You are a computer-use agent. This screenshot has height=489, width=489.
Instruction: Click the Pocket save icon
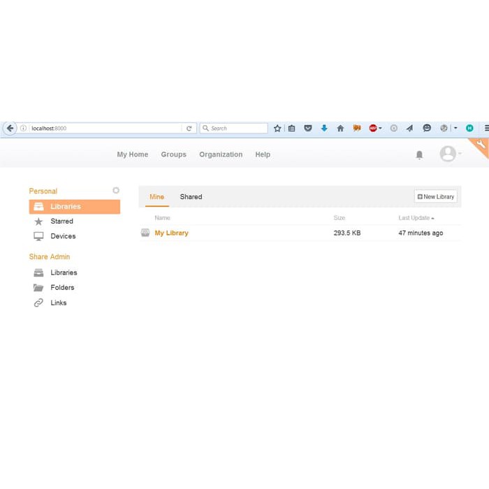(308, 128)
